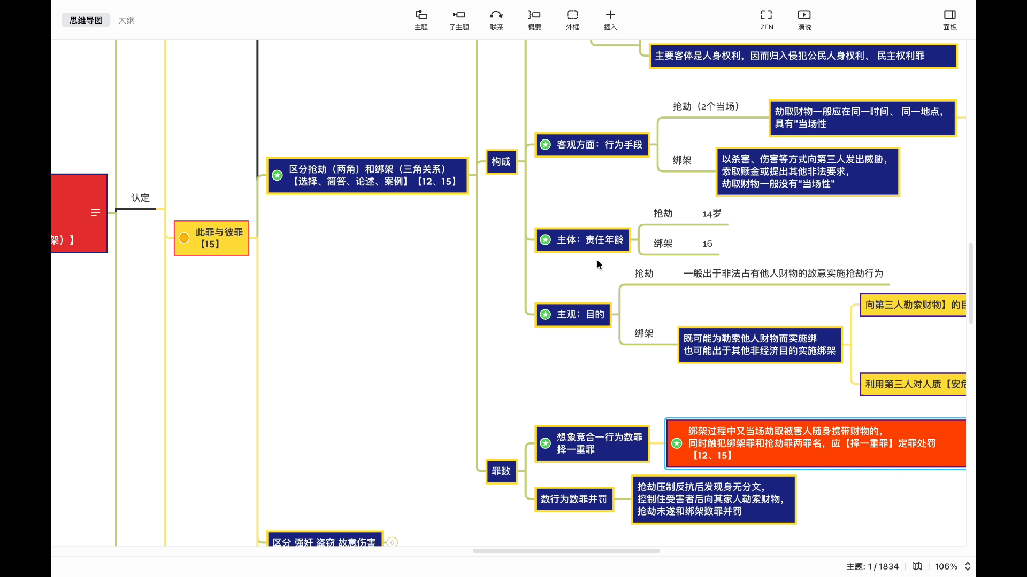Click the 外框 (Boundary) toolbar icon
Image resolution: width=1027 pixels, height=577 pixels.
tap(572, 20)
